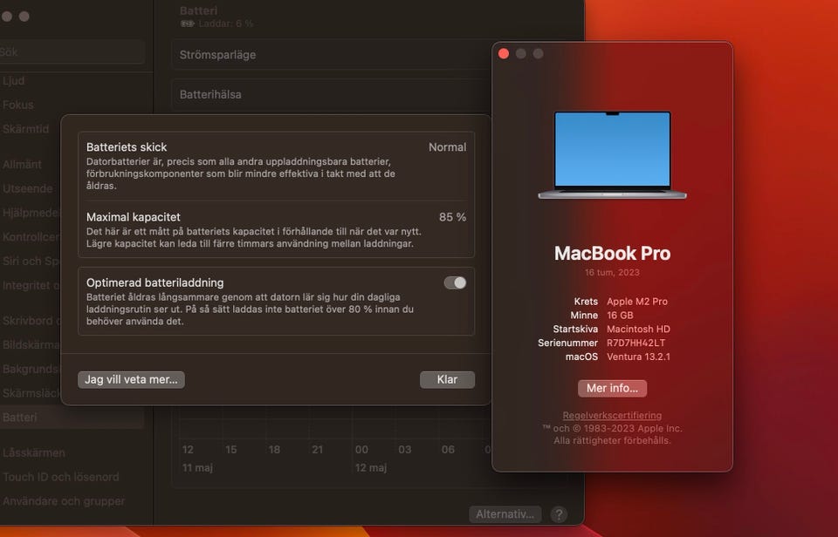Screen dimensions: 838x537
Task: Toggle Optimerad batteriladdning switch
Action: [x=455, y=283]
